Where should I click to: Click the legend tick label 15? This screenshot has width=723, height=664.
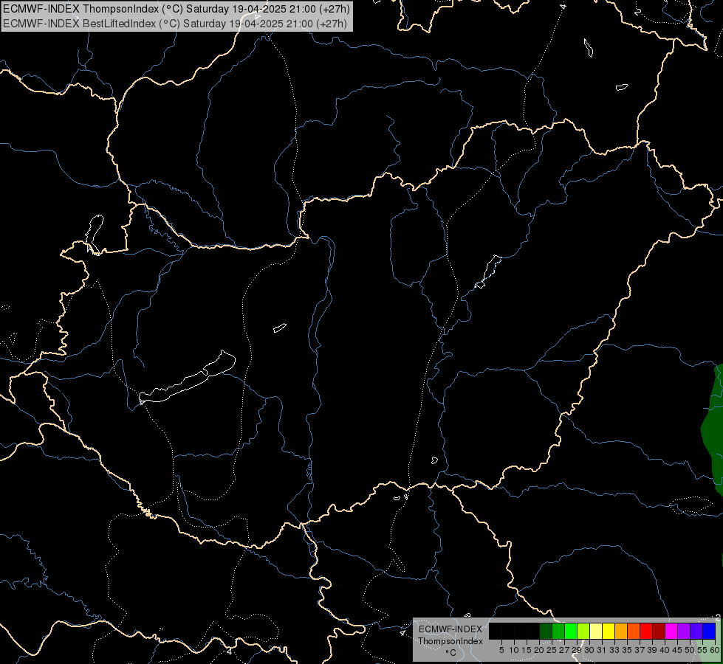click(527, 650)
